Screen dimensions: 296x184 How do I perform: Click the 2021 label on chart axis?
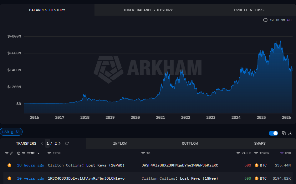pyautogui.click(x=161, y=117)
